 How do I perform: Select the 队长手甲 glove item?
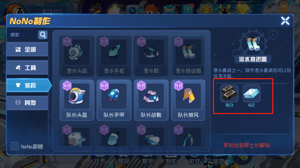[114, 100]
